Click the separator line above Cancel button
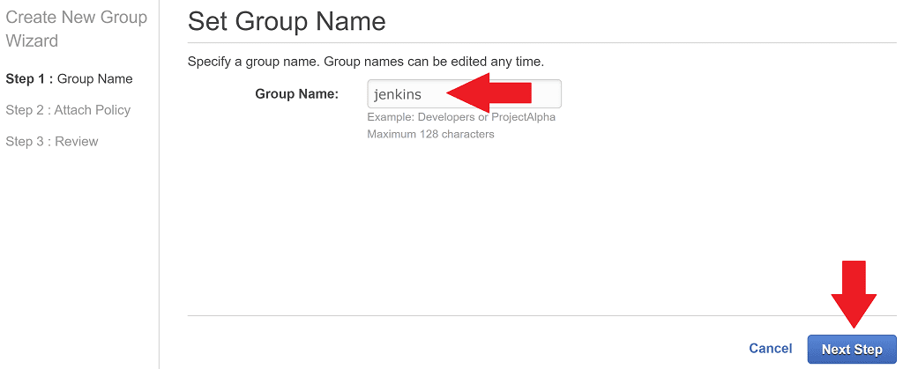Viewport: 903px width, 369px height. point(541,315)
